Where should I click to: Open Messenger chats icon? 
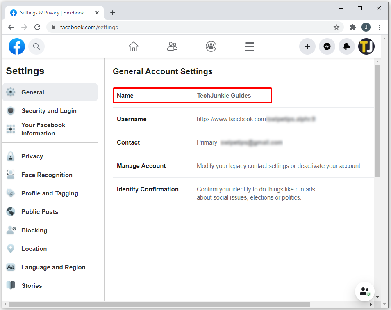point(327,46)
